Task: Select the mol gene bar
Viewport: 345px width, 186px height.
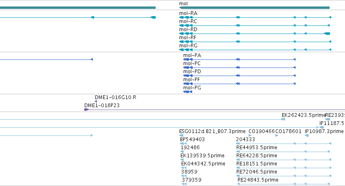Action: pyautogui.click(x=254, y=8)
